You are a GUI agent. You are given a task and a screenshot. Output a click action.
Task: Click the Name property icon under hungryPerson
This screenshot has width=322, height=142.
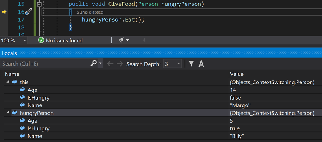(x=22, y=136)
